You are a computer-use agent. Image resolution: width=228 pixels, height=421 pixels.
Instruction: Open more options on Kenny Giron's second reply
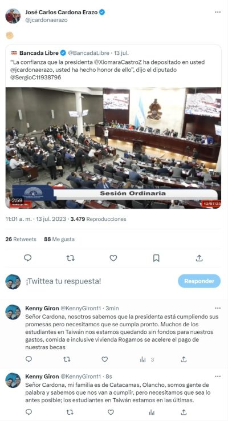(x=218, y=377)
